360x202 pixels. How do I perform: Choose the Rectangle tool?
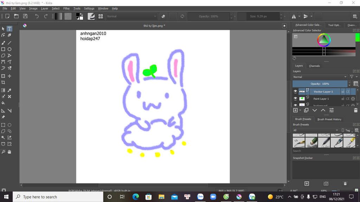tap(3, 49)
